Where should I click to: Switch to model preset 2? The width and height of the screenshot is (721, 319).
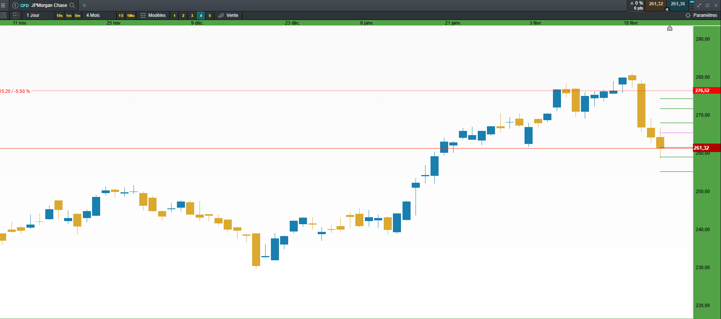[183, 16]
